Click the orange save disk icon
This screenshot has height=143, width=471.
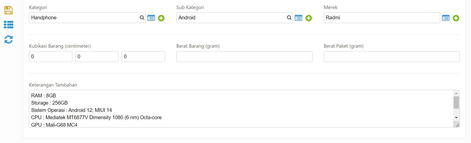9,10
